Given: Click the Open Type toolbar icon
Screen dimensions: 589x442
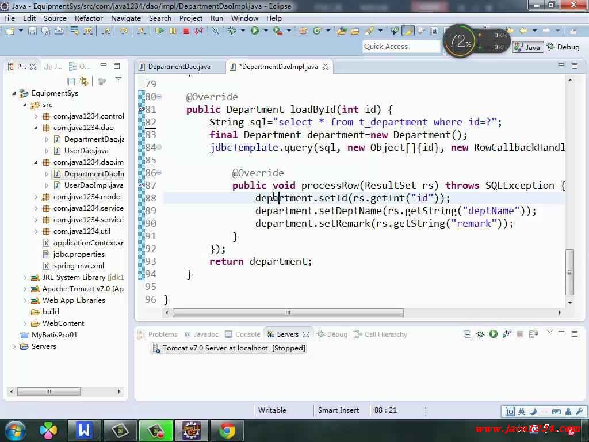Looking at the screenshot, I should click(x=342, y=31).
